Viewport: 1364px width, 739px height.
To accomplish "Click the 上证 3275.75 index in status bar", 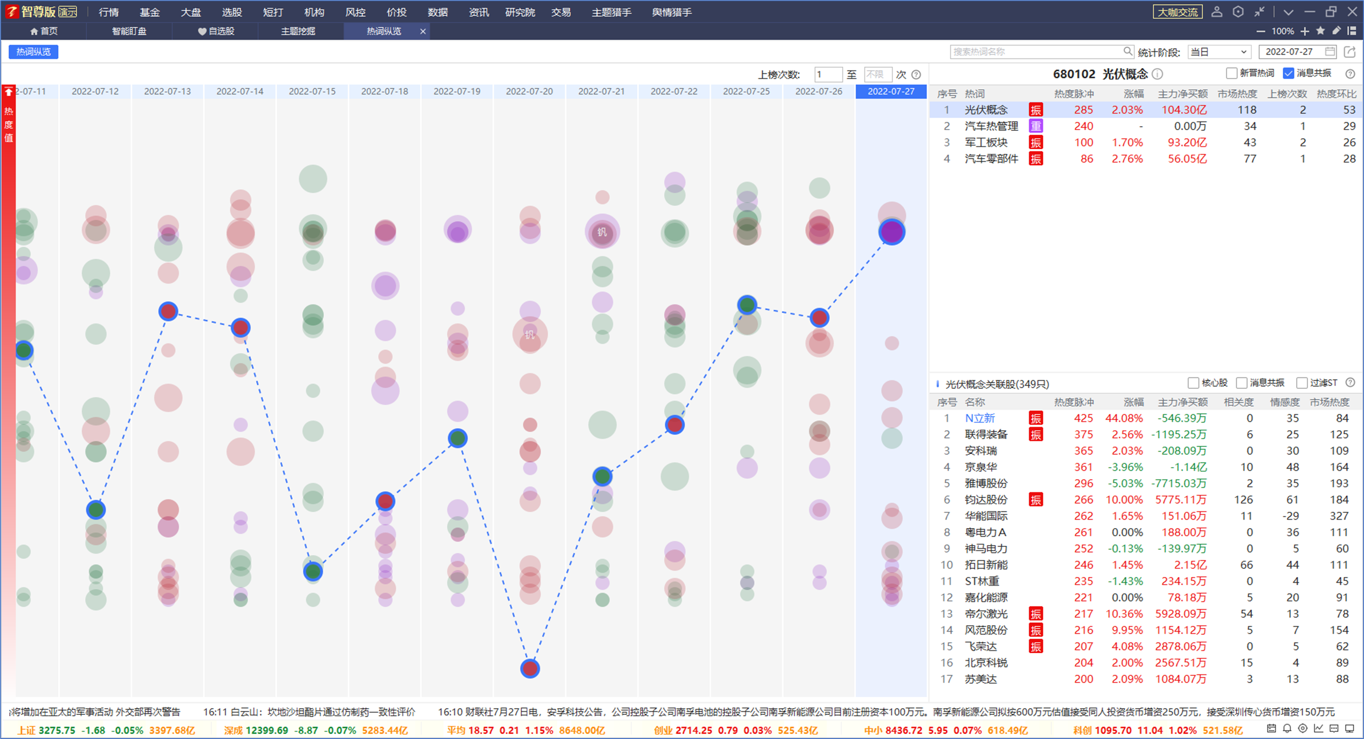I will (106, 730).
